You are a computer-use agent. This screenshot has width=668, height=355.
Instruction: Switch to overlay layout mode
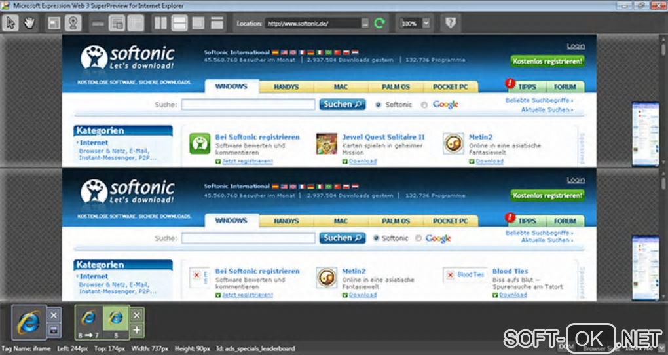(198, 23)
